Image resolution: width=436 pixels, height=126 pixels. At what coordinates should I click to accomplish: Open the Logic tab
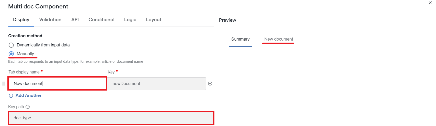[130, 20]
